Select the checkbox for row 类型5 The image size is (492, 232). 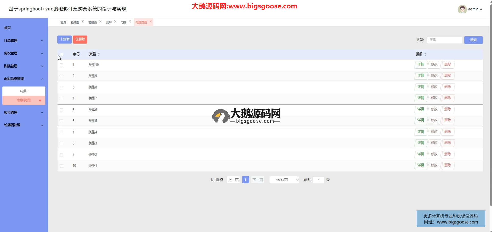point(61,121)
